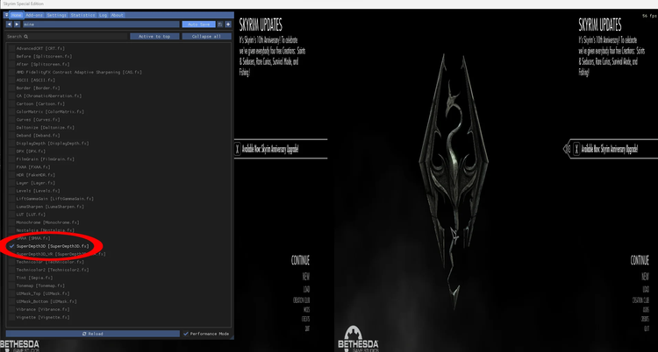Go to previous preset with left arrow
This screenshot has width=658, height=352.
[x=10, y=25]
